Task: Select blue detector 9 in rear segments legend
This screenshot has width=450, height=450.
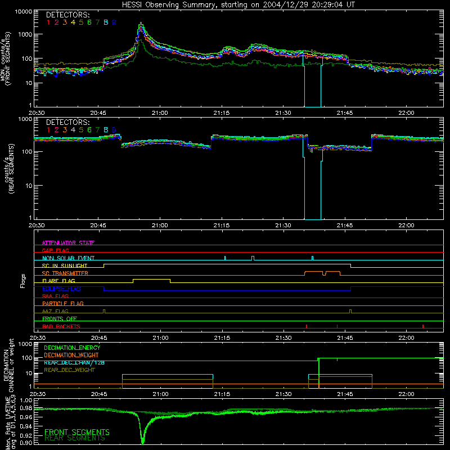Action: click(114, 130)
